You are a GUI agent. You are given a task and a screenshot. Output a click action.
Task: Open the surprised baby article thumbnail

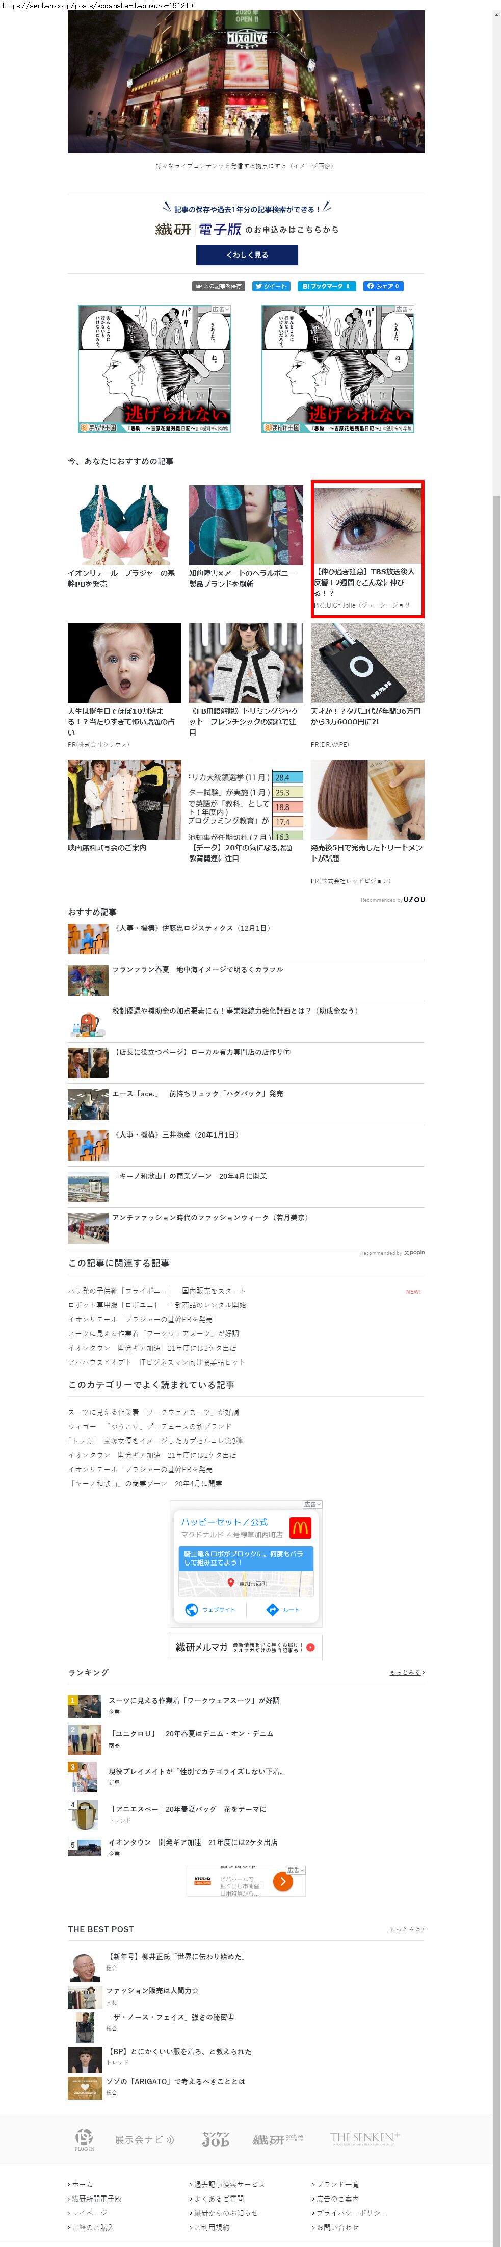(x=124, y=663)
